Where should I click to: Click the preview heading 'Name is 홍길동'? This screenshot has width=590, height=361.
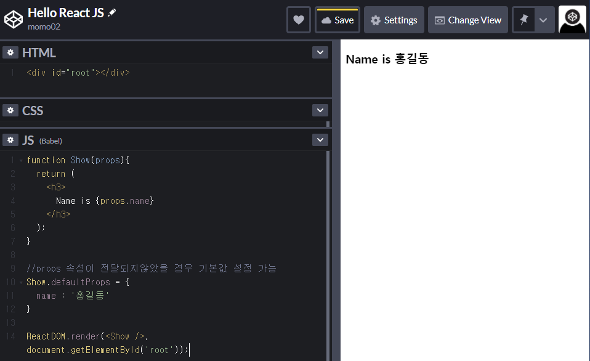[387, 59]
